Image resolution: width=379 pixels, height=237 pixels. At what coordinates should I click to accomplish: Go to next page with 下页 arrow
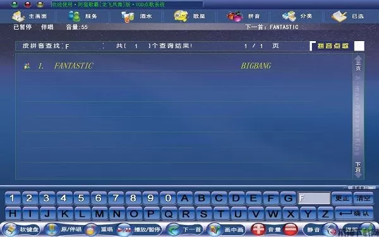pyautogui.click(x=358, y=169)
